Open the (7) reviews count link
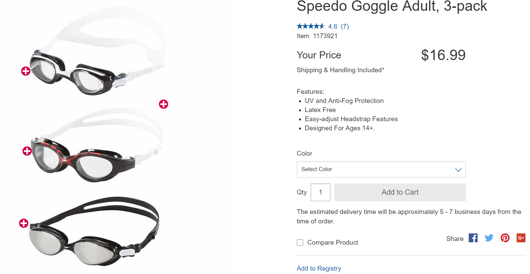Screen dimensions: 530x274 click(345, 26)
